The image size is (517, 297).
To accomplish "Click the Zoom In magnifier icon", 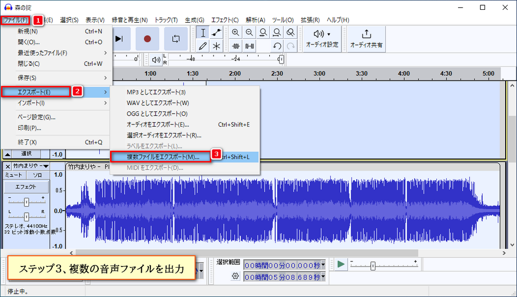I will click(236, 32).
